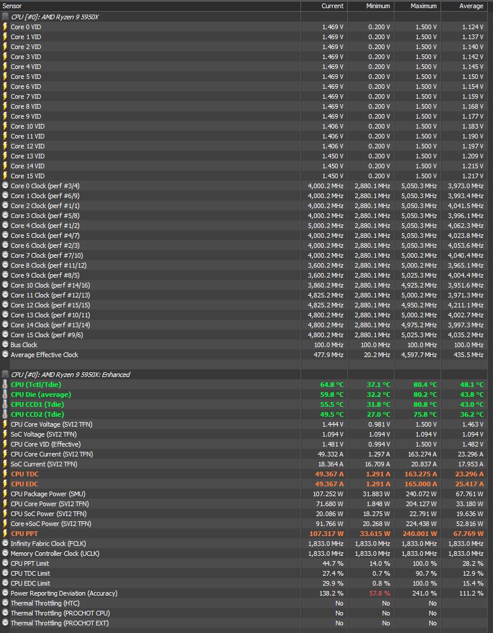This screenshot has height=633, width=493.
Task: Click the icon beside Thermal Throttling (PROCHOT EXT)
Action: (5, 623)
